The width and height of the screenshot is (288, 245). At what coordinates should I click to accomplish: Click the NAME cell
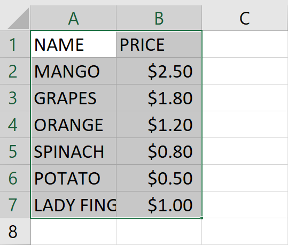(74, 44)
